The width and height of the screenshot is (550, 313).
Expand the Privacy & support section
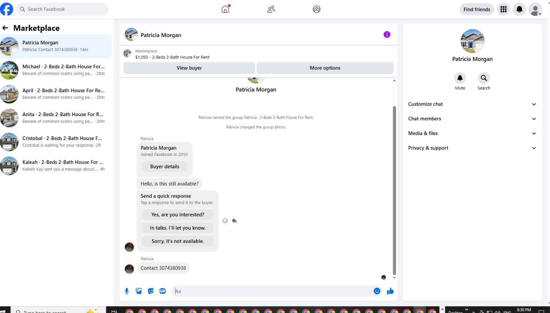pos(472,148)
